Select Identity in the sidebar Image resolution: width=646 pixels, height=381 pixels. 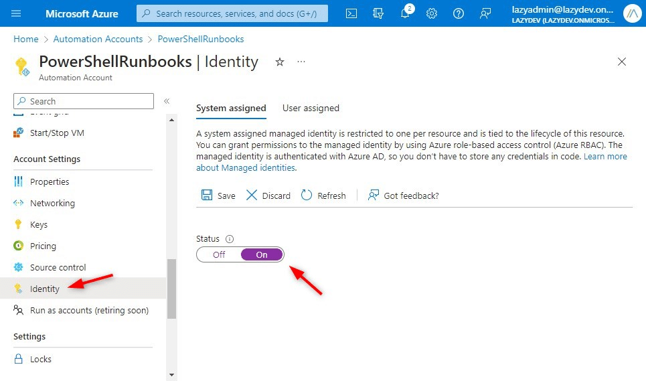(x=83, y=289)
